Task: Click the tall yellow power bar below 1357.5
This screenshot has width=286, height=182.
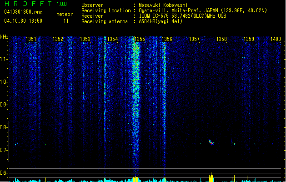Action: coord(211,177)
